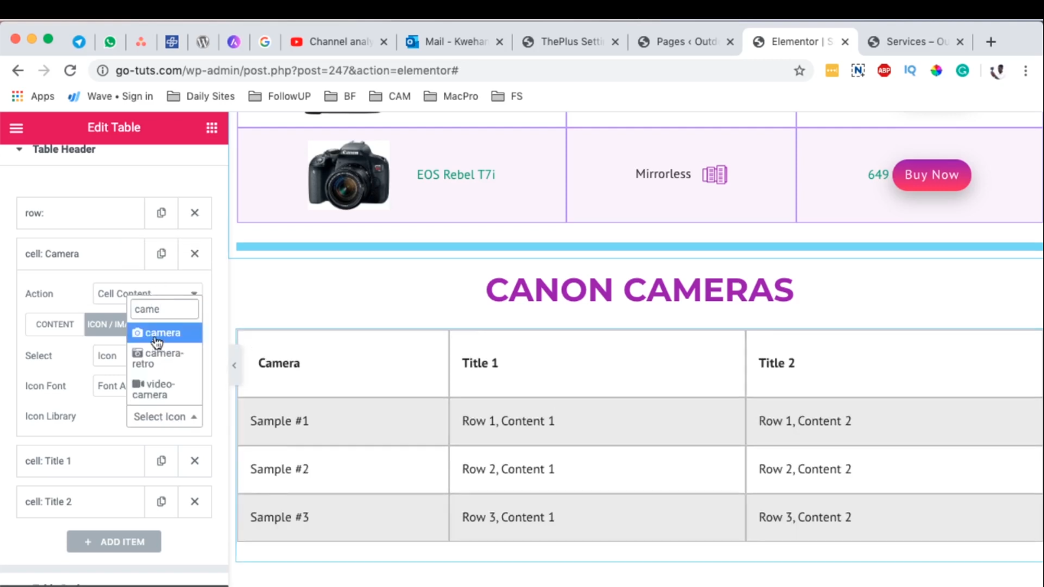1044x587 pixels.
Task: Switch to the ICON / IMAGE tab
Action: [x=105, y=324]
